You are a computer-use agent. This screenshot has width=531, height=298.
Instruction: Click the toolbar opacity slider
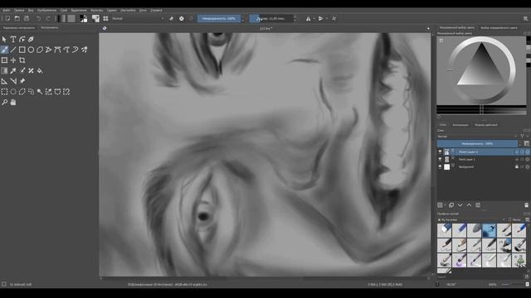[219, 18]
